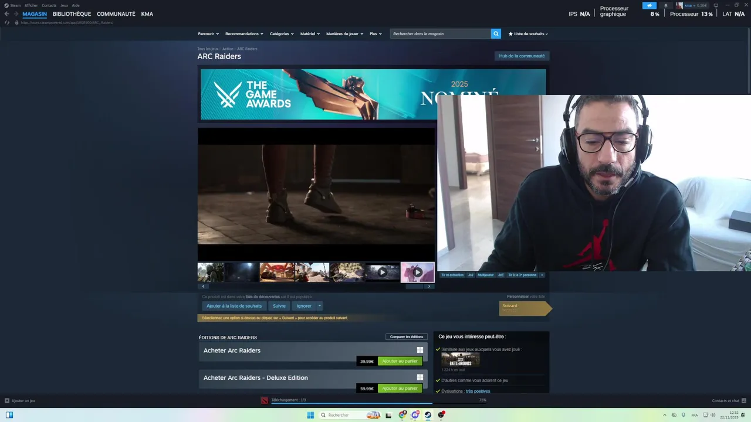751x422 pixels.
Task: Click the taskbar Rechercher search box
Action: (x=350, y=415)
